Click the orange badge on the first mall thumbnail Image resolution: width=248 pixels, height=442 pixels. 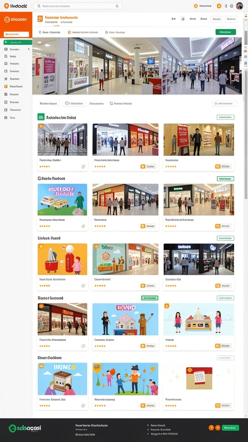pos(41,126)
